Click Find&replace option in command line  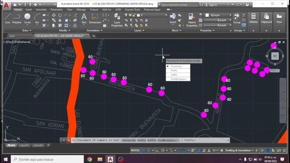168,140
